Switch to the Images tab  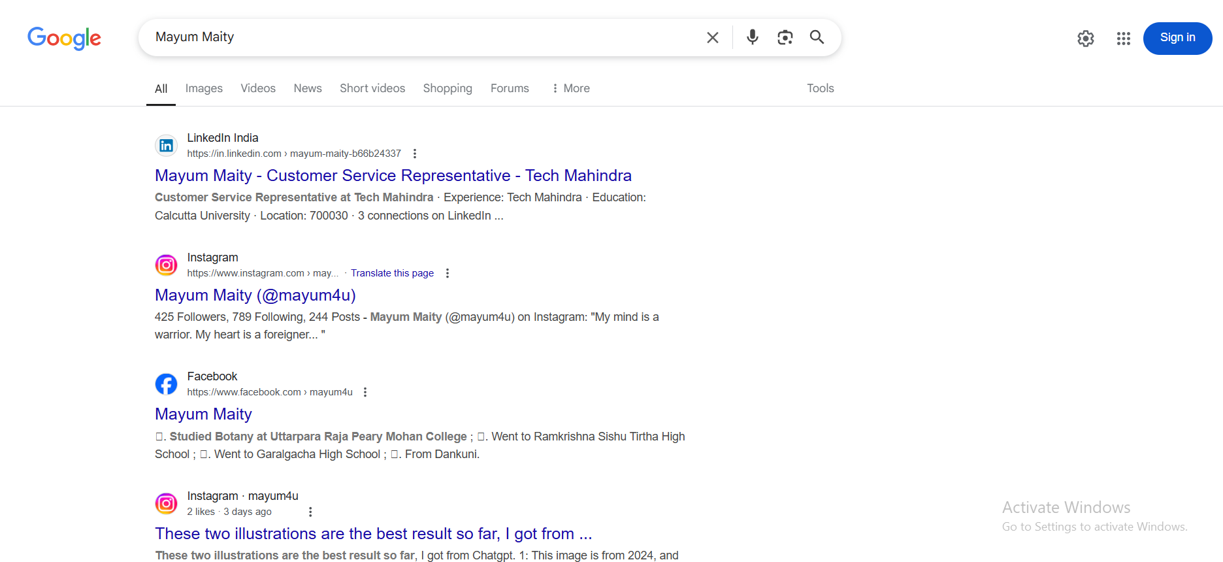pos(204,88)
